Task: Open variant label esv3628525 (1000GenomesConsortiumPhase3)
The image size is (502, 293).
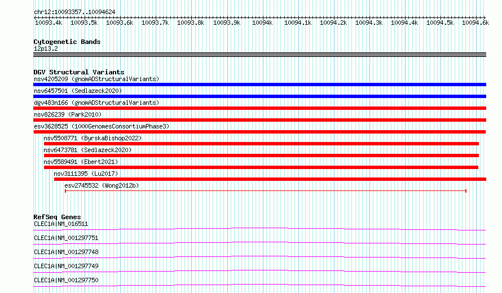Action: tap(102, 126)
